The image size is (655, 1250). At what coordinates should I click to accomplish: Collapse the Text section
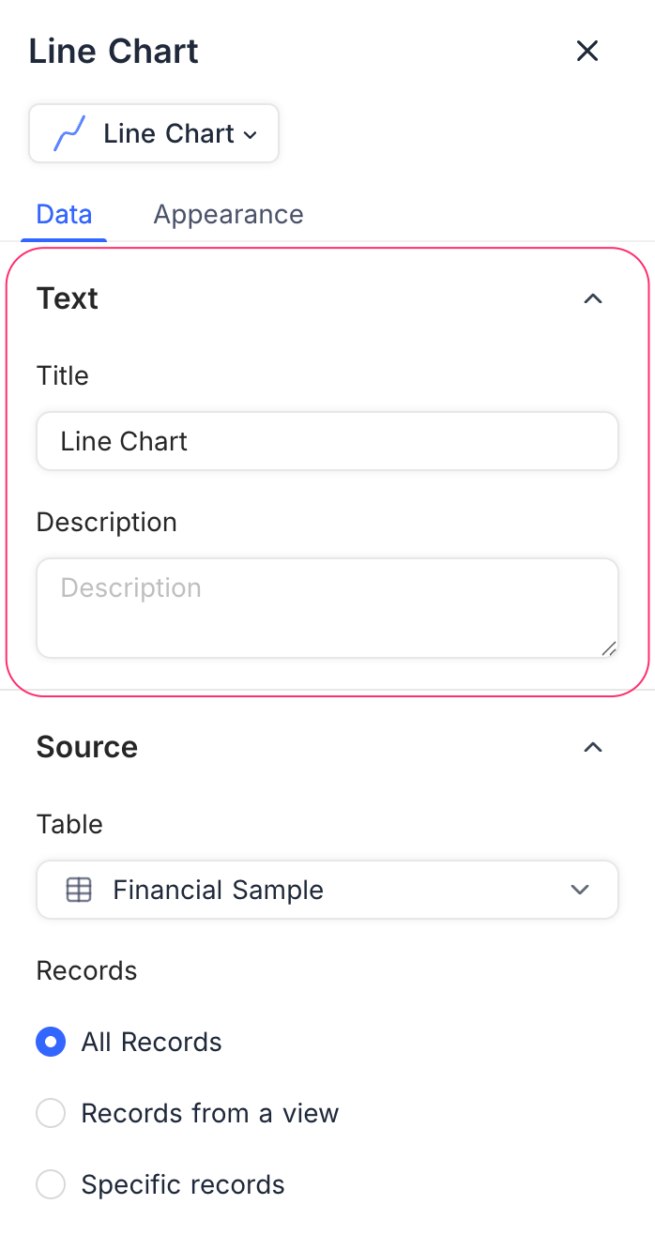coord(593,297)
